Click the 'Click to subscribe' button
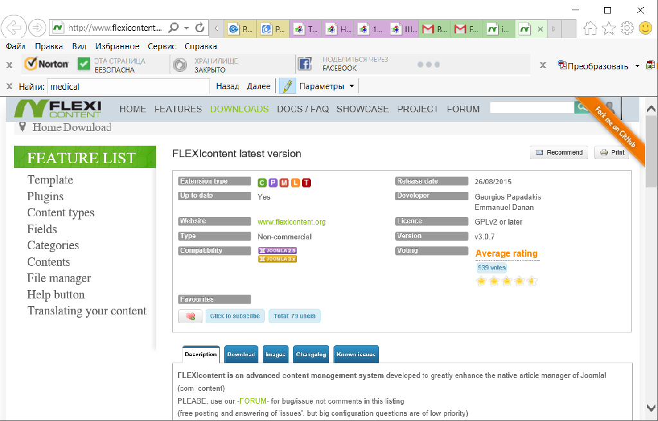The image size is (658, 421). (x=235, y=316)
